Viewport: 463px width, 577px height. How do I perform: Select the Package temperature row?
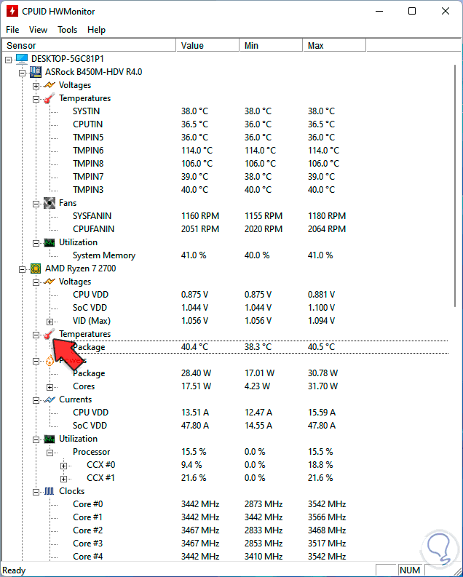[x=259, y=347]
